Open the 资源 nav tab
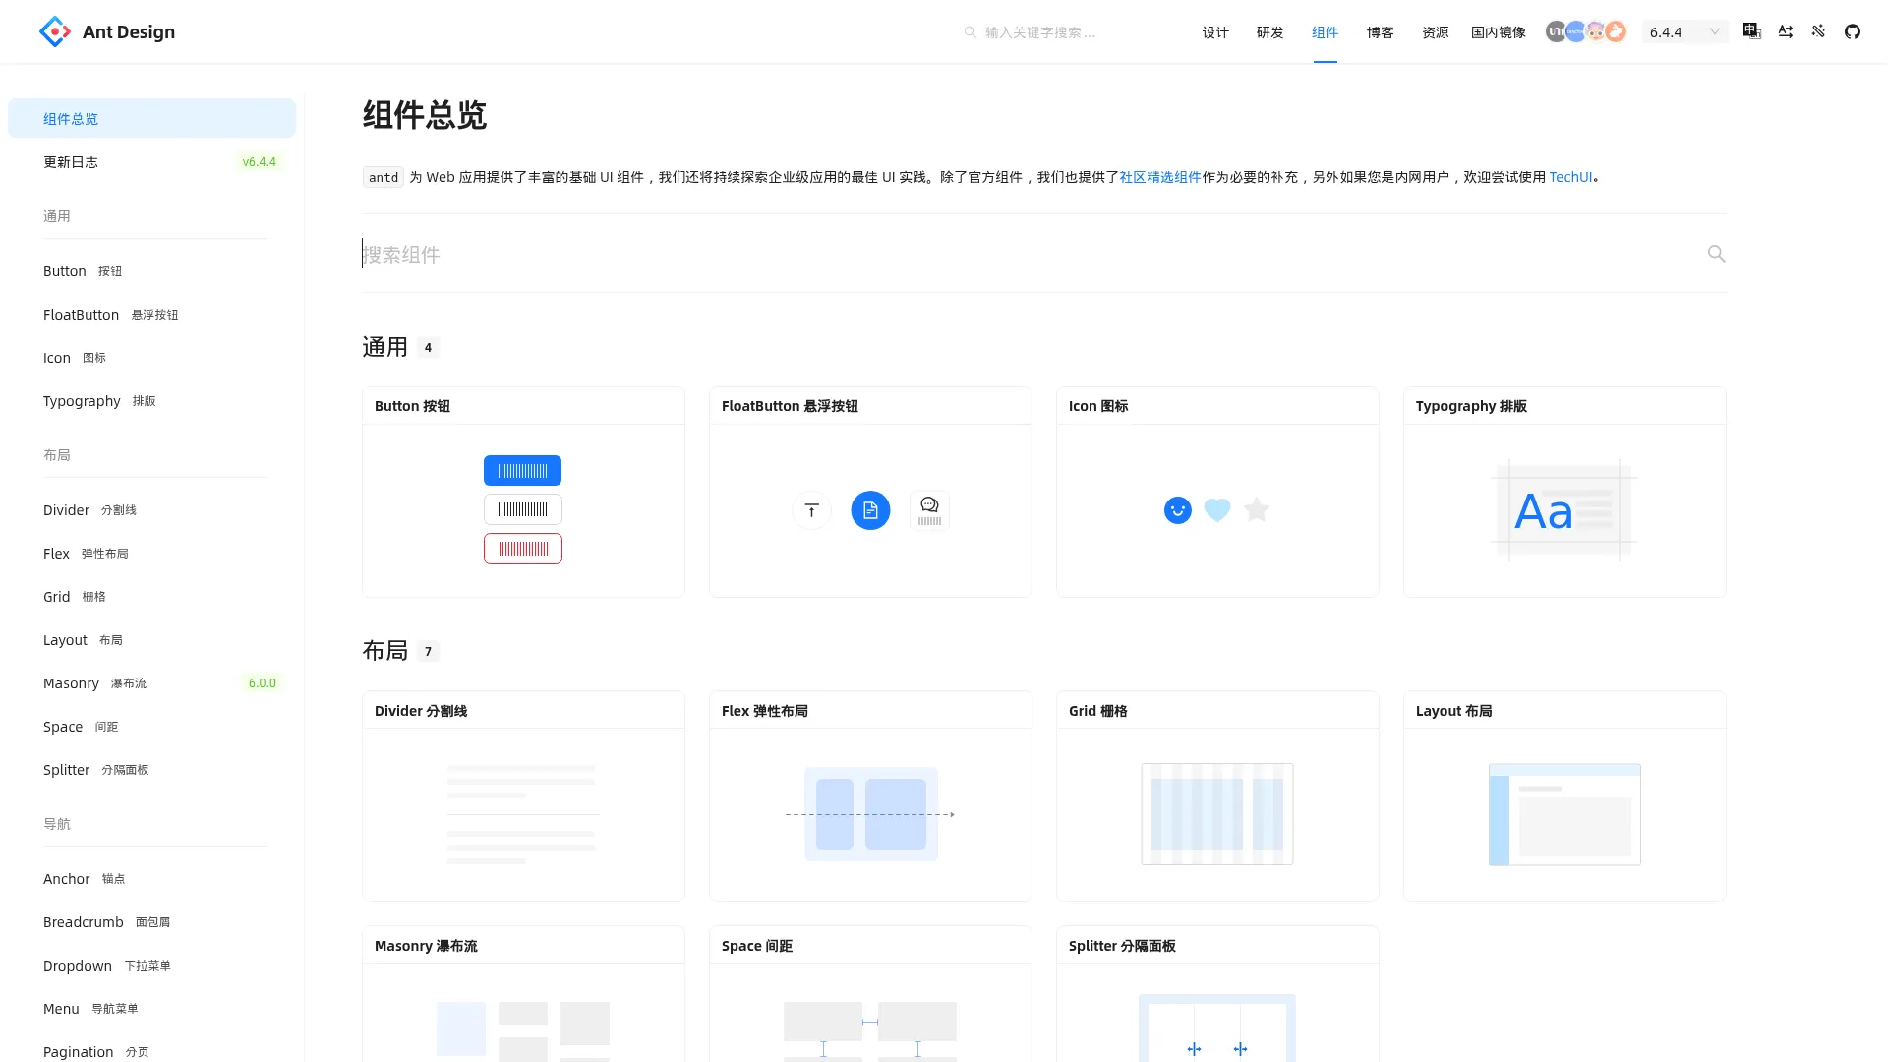The height and width of the screenshot is (1062, 1888). (x=1436, y=32)
